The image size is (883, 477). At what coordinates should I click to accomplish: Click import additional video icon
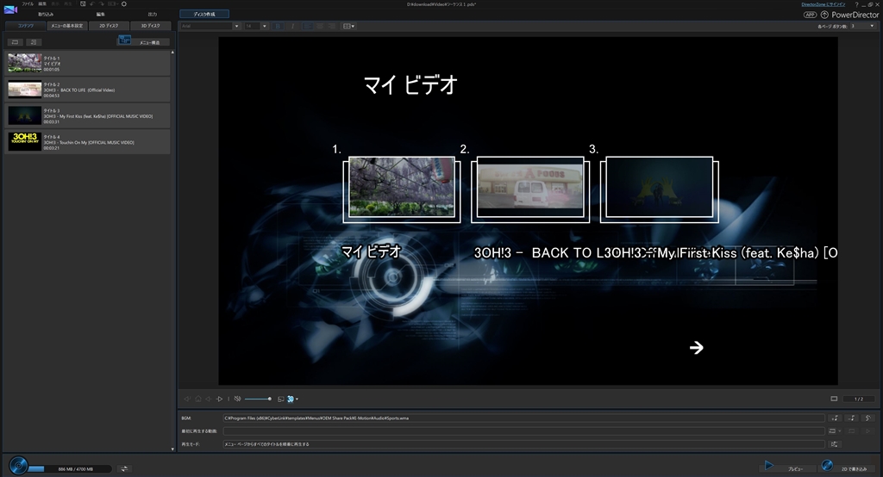[16, 42]
